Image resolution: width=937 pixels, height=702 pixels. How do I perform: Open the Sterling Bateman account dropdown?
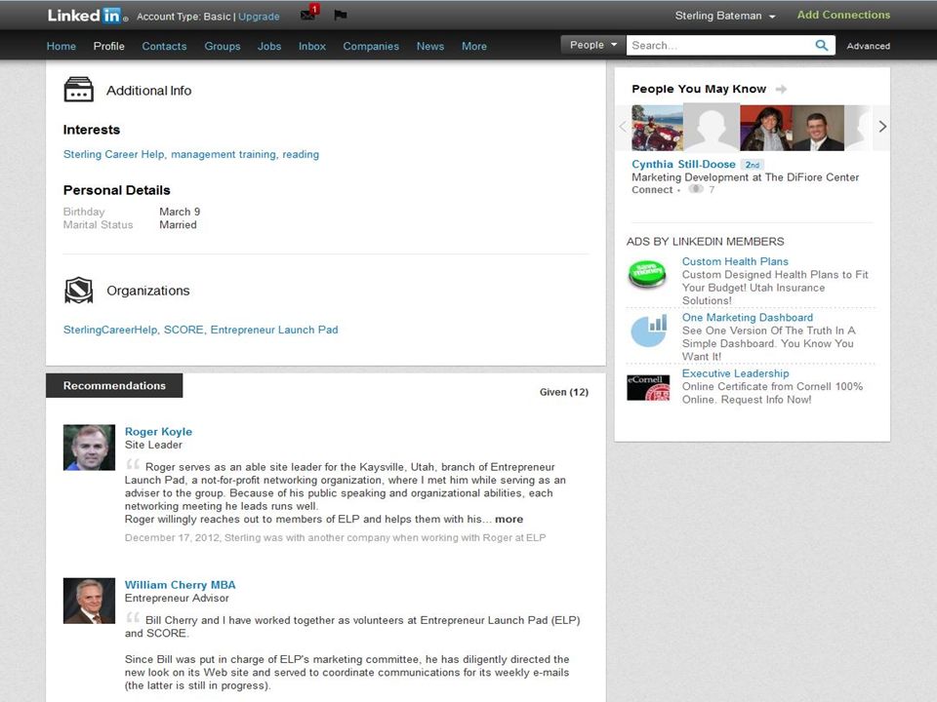click(x=724, y=17)
